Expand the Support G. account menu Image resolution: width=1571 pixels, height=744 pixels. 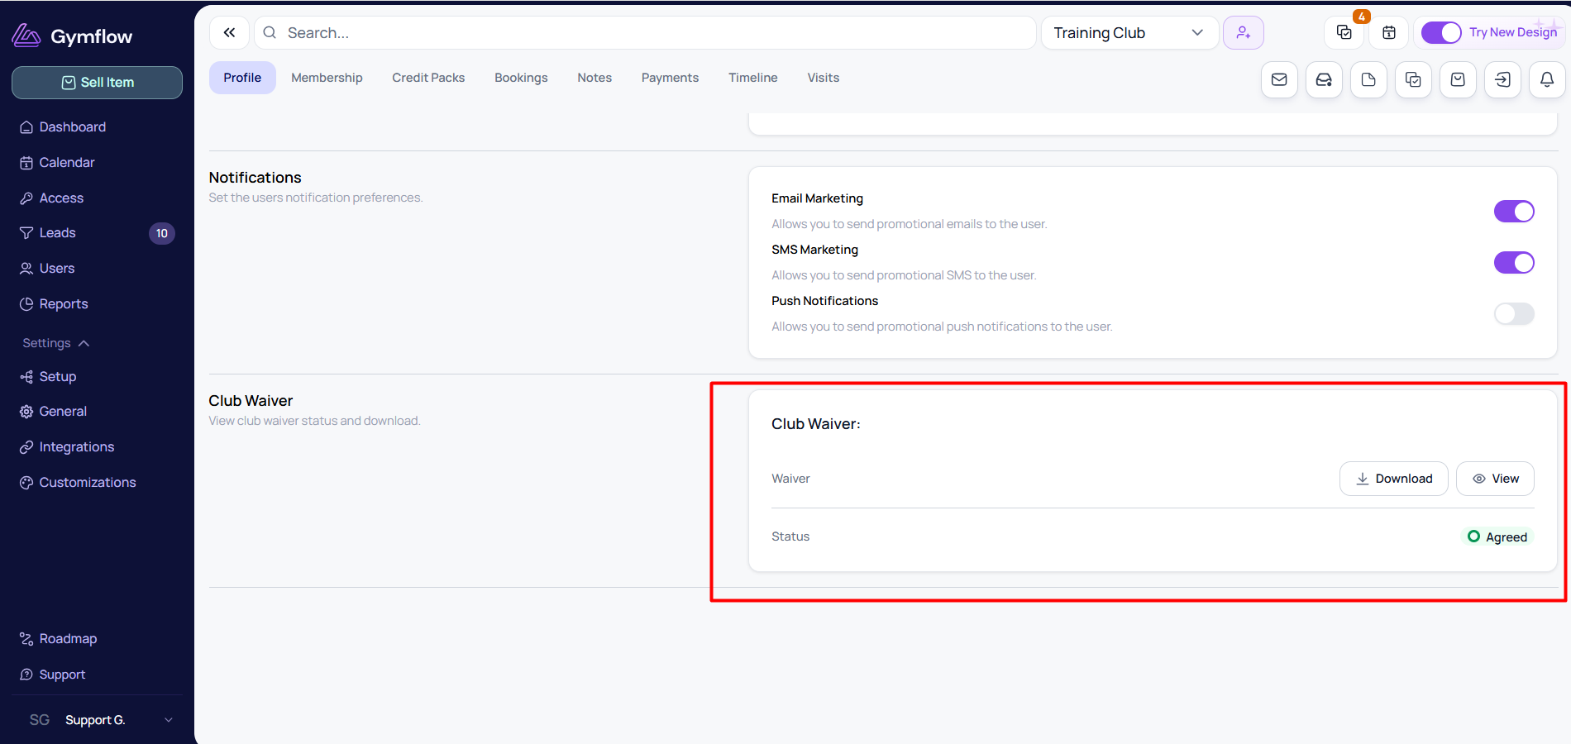[98, 720]
